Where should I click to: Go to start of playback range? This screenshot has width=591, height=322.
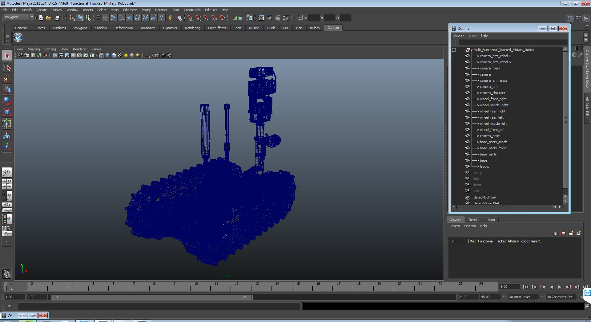point(526,287)
